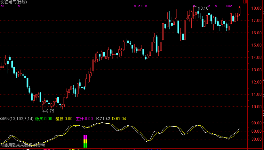The width and height of the screenshot is (264, 150).
Task: Click the leftmost magenta X marker
Action: (x=2, y=6)
